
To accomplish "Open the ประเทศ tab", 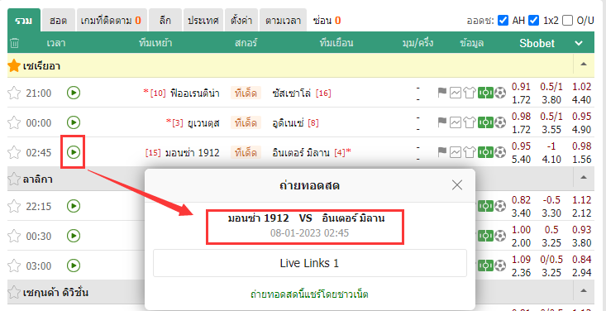I will (203, 21).
